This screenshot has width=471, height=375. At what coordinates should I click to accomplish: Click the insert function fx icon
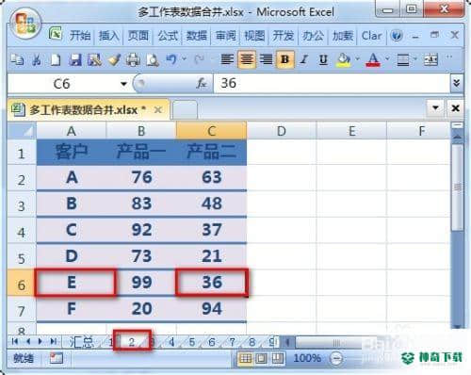202,84
